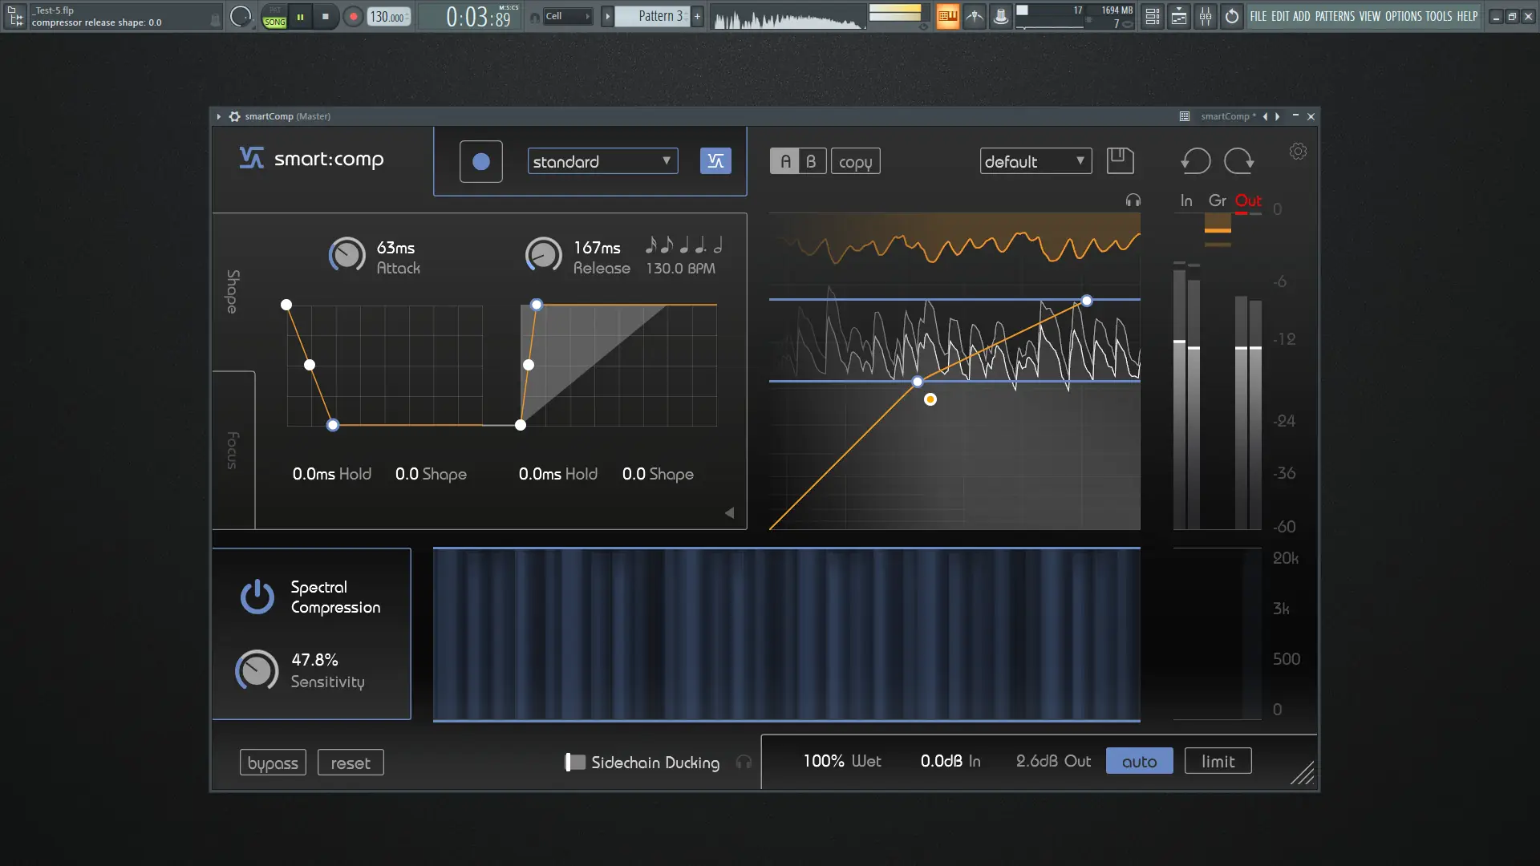Toggle the Spectral Compression power button
The image size is (1540, 866).
coord(257,597)
